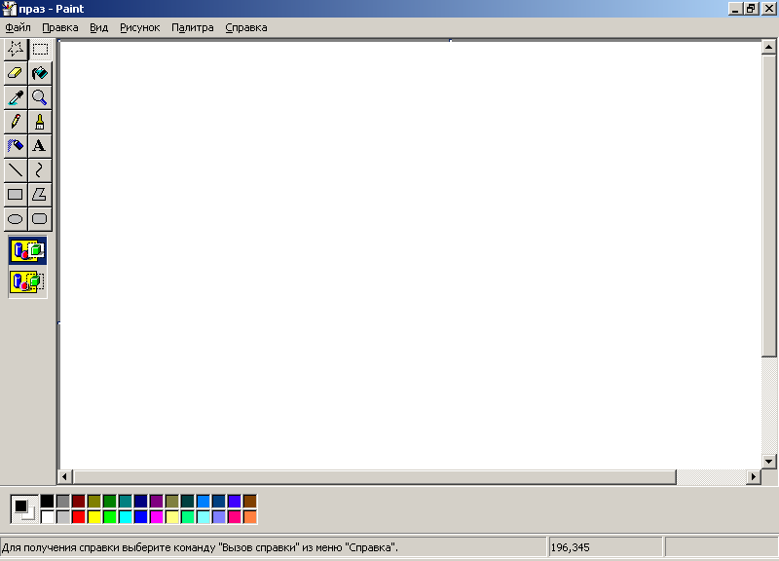This screenshot has width=779, height=561.
Task: Pick the Eraser tool
Action: pyautogui.click(x=16, y=73)
